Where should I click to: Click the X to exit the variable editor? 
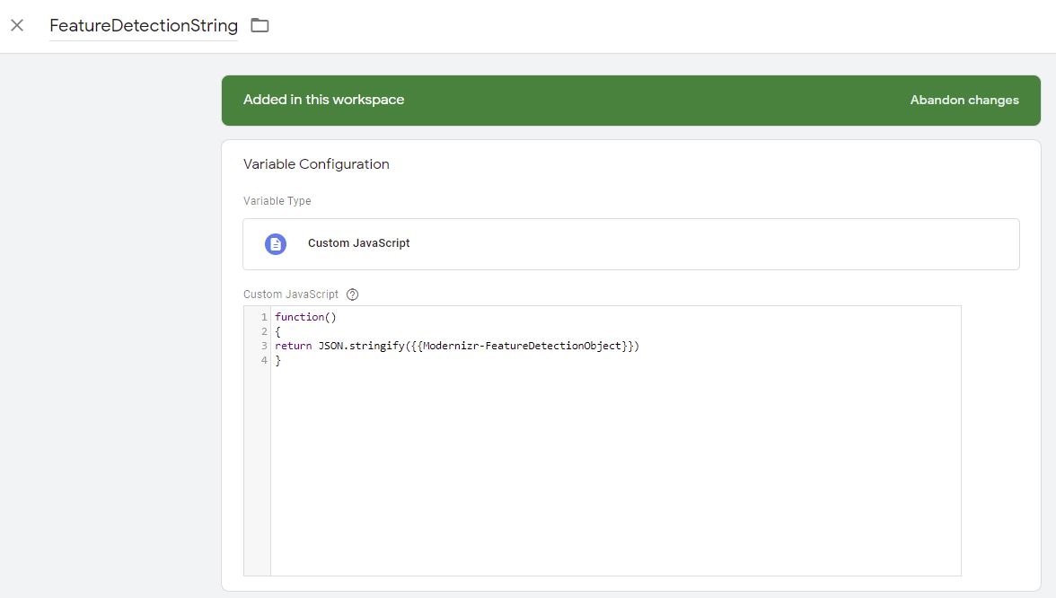click(x=16, y=25)
